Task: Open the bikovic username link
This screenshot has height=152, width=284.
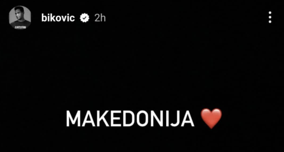Action: click(58, 18)
